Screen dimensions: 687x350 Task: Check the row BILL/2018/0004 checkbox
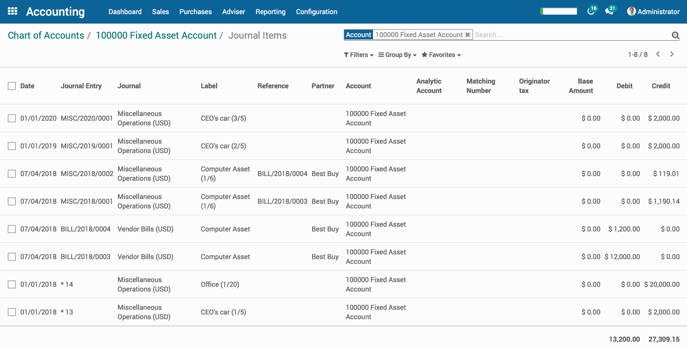pyautogui.click(x=12, y=229)
